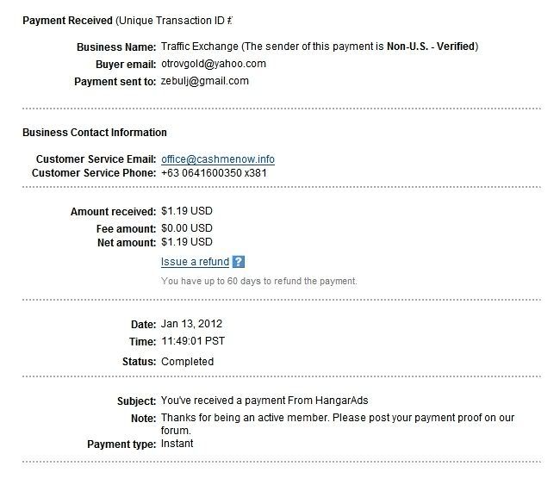This screenshot has height=491, width=560.
Task: Select the buyer email otrovgold@yahoo.com
Action: (214, 64)
